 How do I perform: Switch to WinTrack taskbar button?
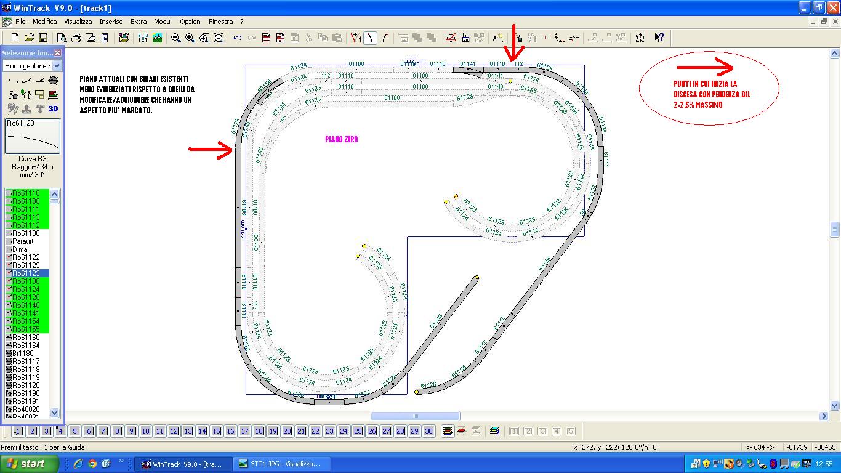click(x=184, y=464)
